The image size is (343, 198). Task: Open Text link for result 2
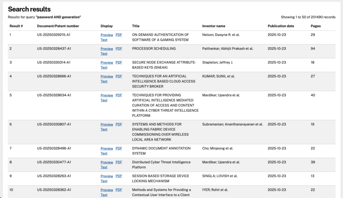(x=104, y=54)
